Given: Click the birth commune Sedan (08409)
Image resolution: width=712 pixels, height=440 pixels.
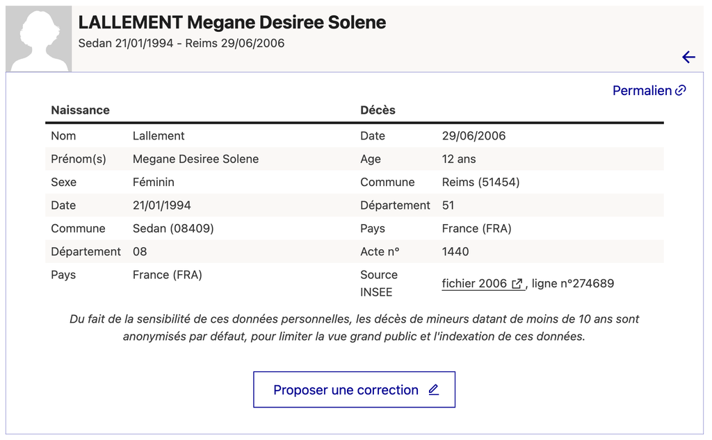Looking at the screenshot, I should click(x=173, y=228).
